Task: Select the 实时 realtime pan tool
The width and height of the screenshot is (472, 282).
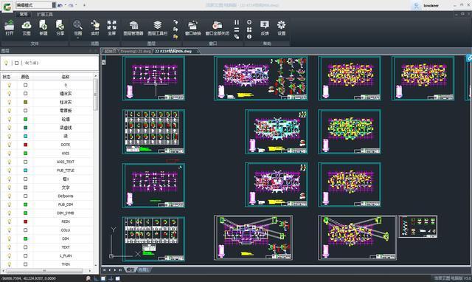Action: (x=95, y=27)
